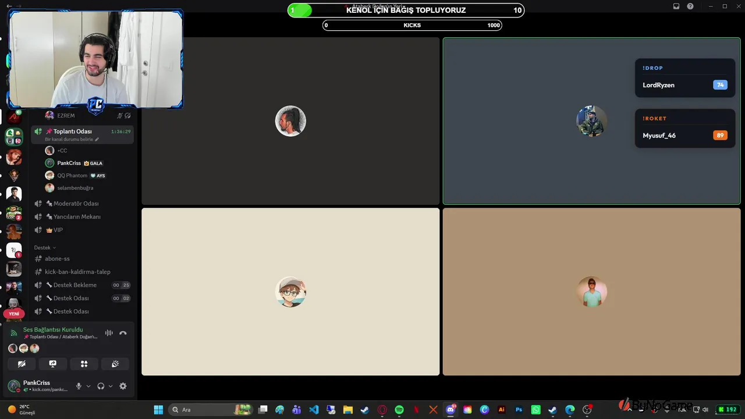Click the green 192 counter in tray
This screenshot has width=745, height=419.
click(728, 410)
